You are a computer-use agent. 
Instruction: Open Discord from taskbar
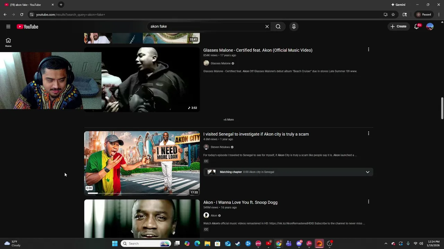click(299, 243)
